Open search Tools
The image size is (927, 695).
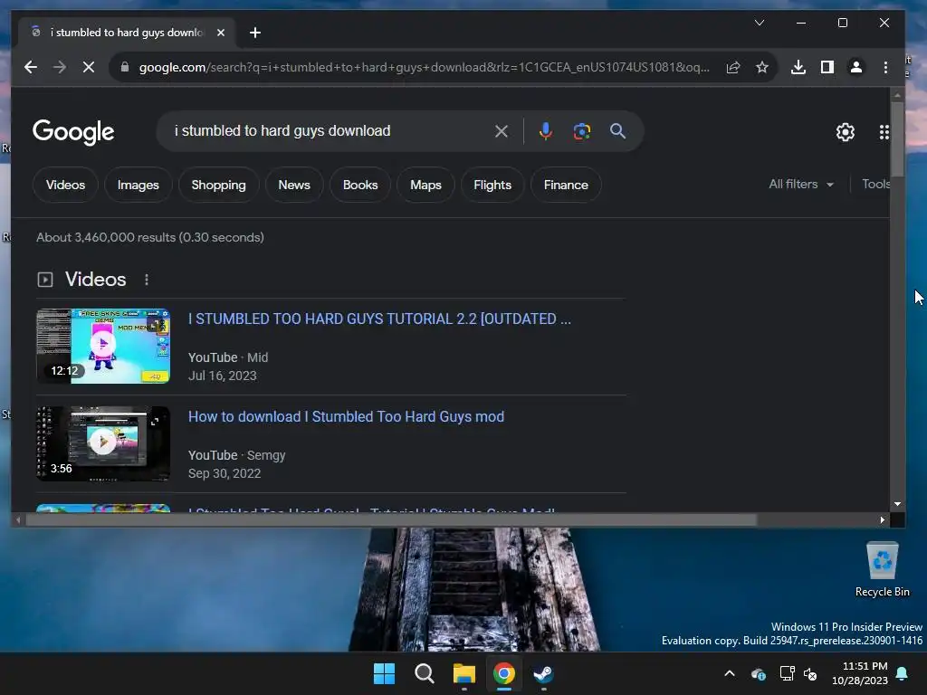click(875, 185)
